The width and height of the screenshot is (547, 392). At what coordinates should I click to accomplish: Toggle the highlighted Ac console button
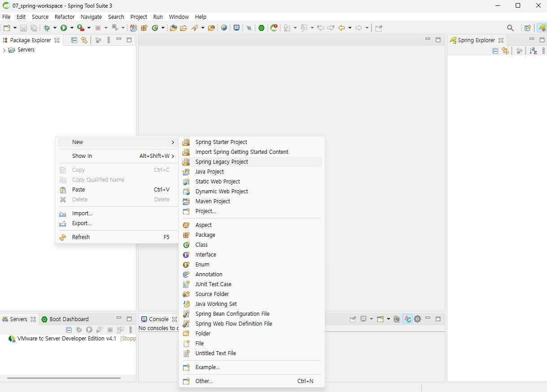pyautogui.click(x=407, y=319)
